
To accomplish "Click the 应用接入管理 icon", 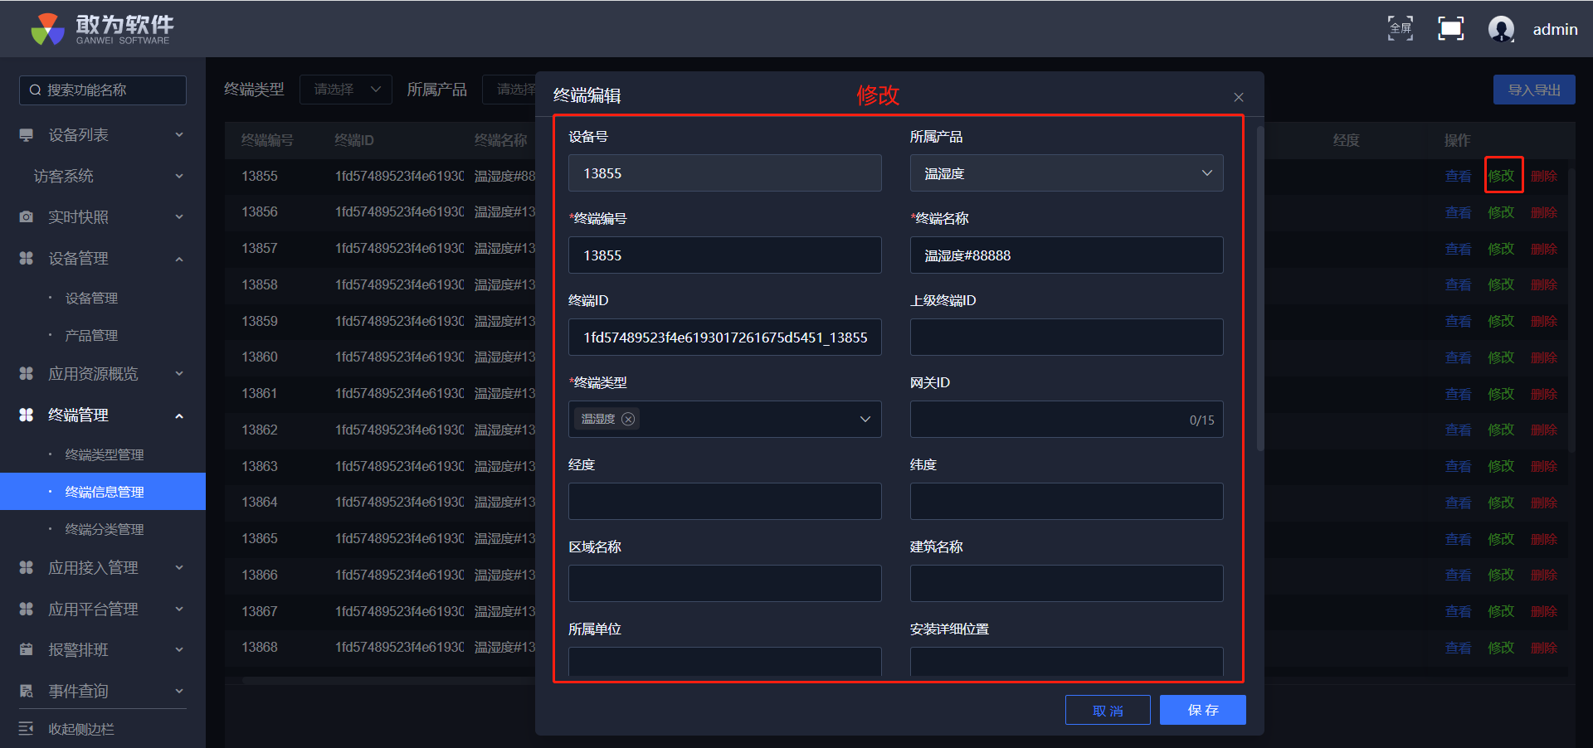I will [x=27, y=568].
